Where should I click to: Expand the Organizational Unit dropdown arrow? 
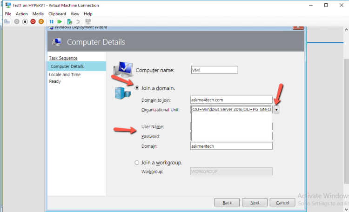coord(276,110)
